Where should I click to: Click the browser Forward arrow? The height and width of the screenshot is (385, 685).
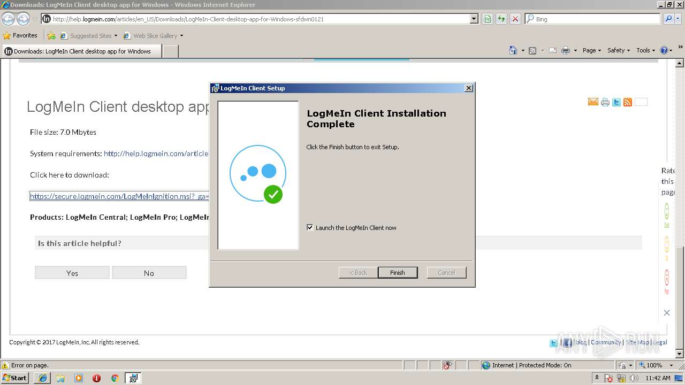coord(23,19)
